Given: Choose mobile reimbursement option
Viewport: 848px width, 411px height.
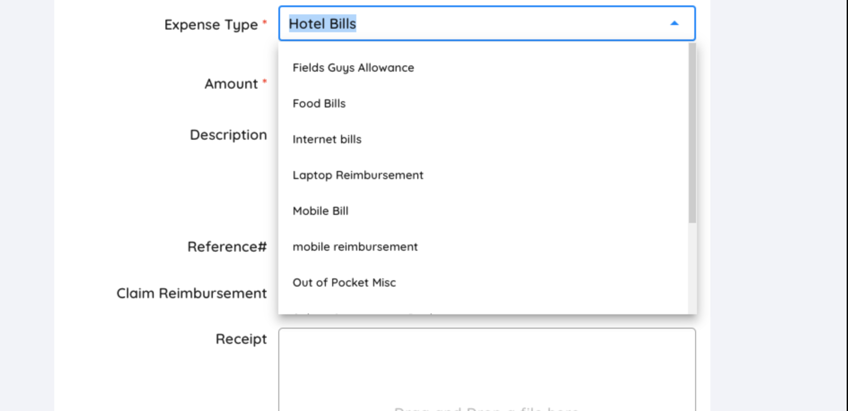Looking at the screenshot, I should 355,247.
